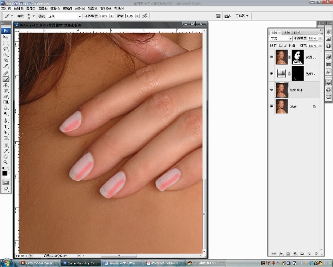Image resolution: width=333 pixels, height=267 pixels.
Task: Open the brush preset picker arrow
Action: [33, 16]
